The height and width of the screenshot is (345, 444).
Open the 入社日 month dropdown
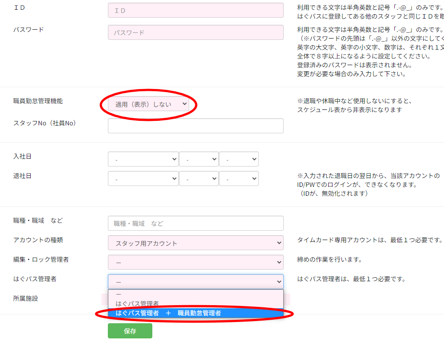(199, 159)
